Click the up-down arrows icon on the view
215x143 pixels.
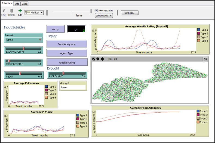(x=102, y=59)
